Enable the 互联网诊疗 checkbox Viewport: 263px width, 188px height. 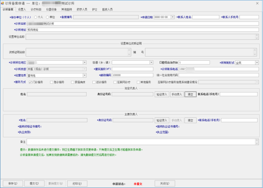115,82
